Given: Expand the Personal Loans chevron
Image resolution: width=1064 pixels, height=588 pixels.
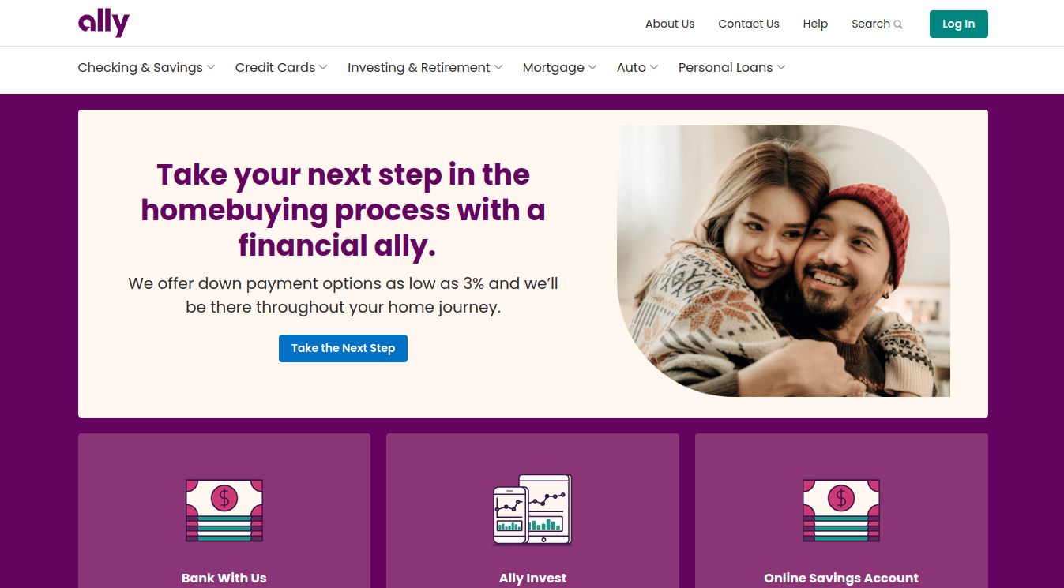Looking at the screenshot, I should [781, 68].
